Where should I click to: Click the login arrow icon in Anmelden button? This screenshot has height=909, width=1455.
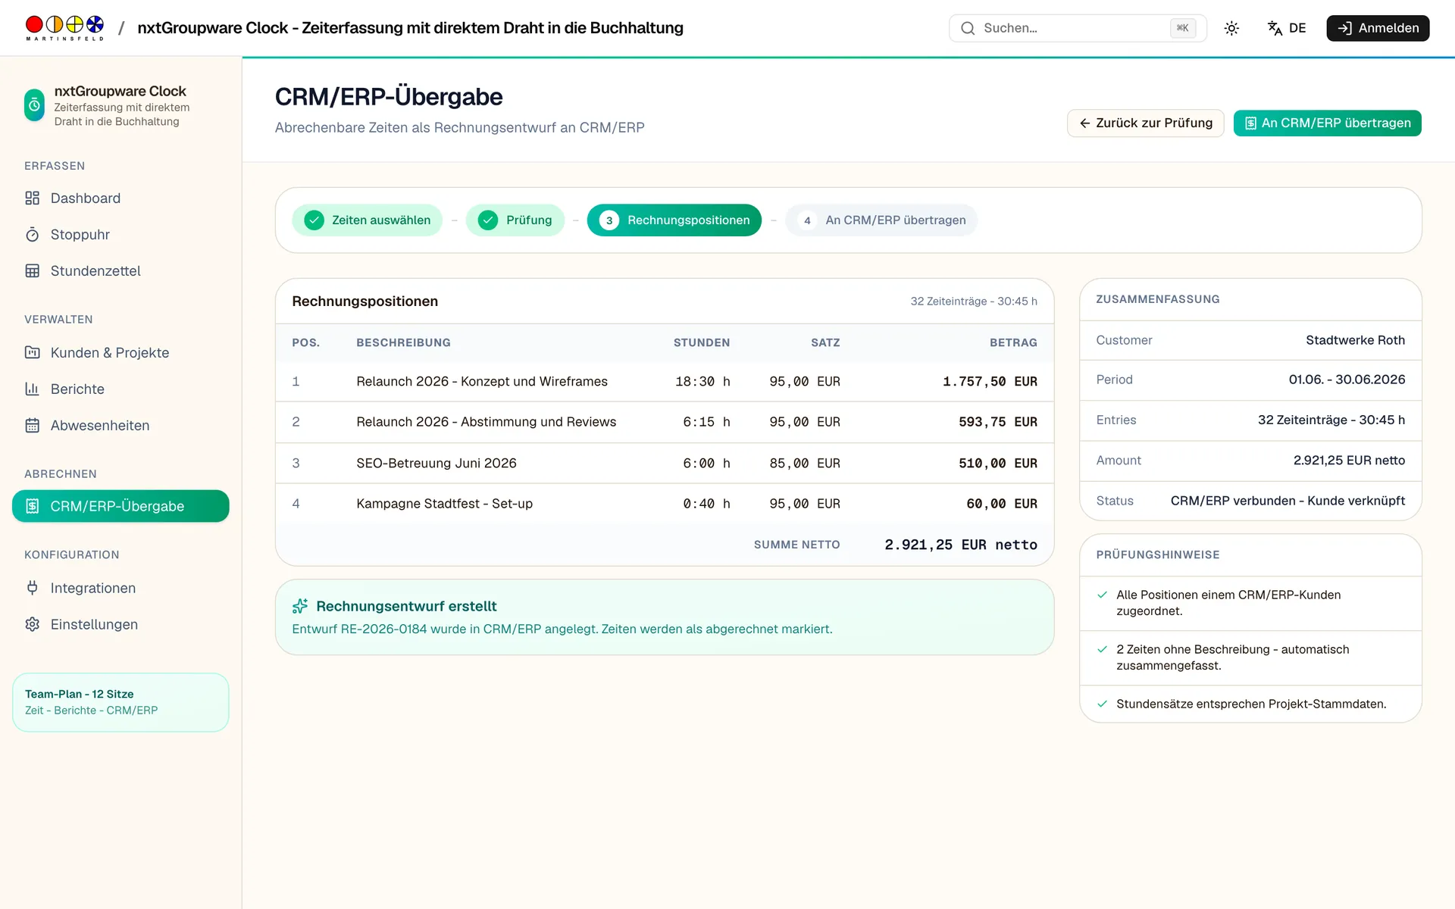pos(1344,28)
